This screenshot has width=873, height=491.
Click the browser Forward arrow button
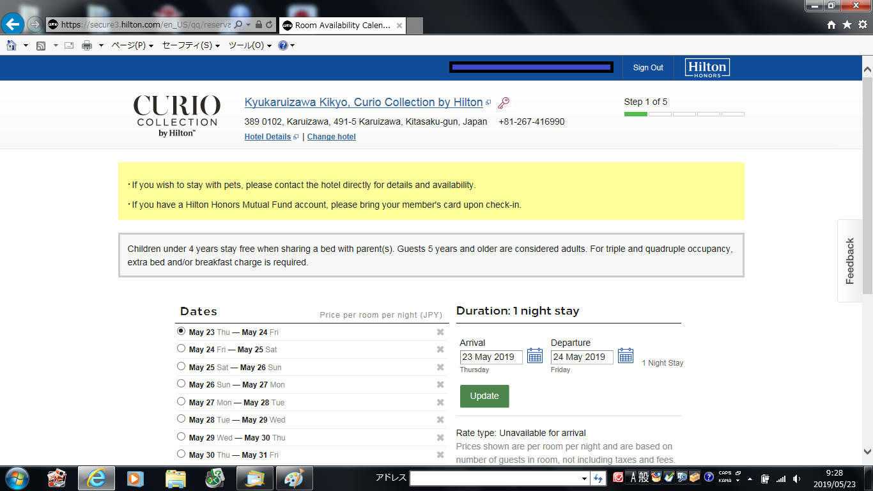click(35, 25)
